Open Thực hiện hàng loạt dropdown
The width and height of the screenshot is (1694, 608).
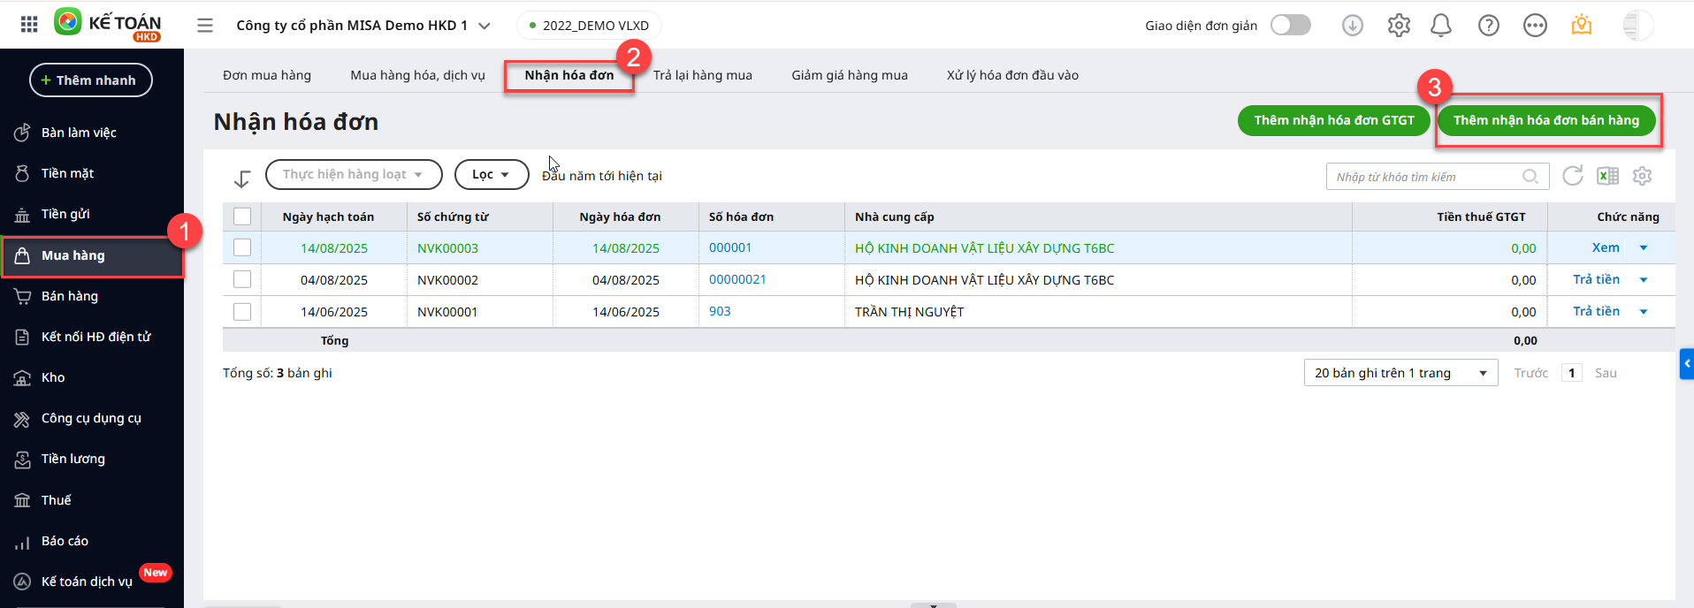click(353, 175)
